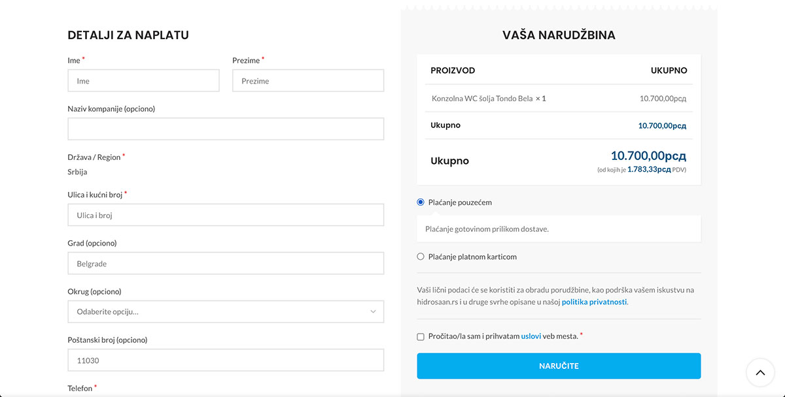Click the Plaćanje gotovinom description box

[559, 229]
